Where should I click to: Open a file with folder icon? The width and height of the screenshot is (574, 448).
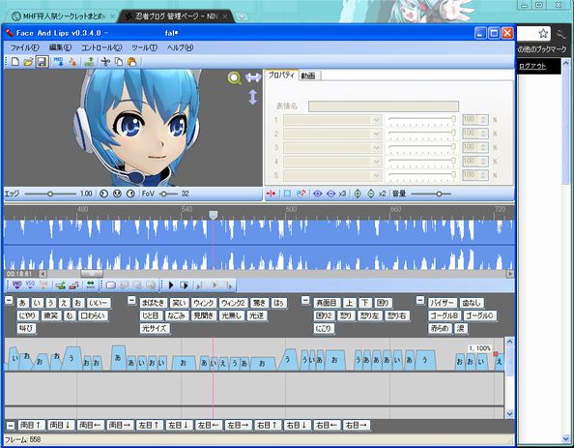tap(28, 62)
